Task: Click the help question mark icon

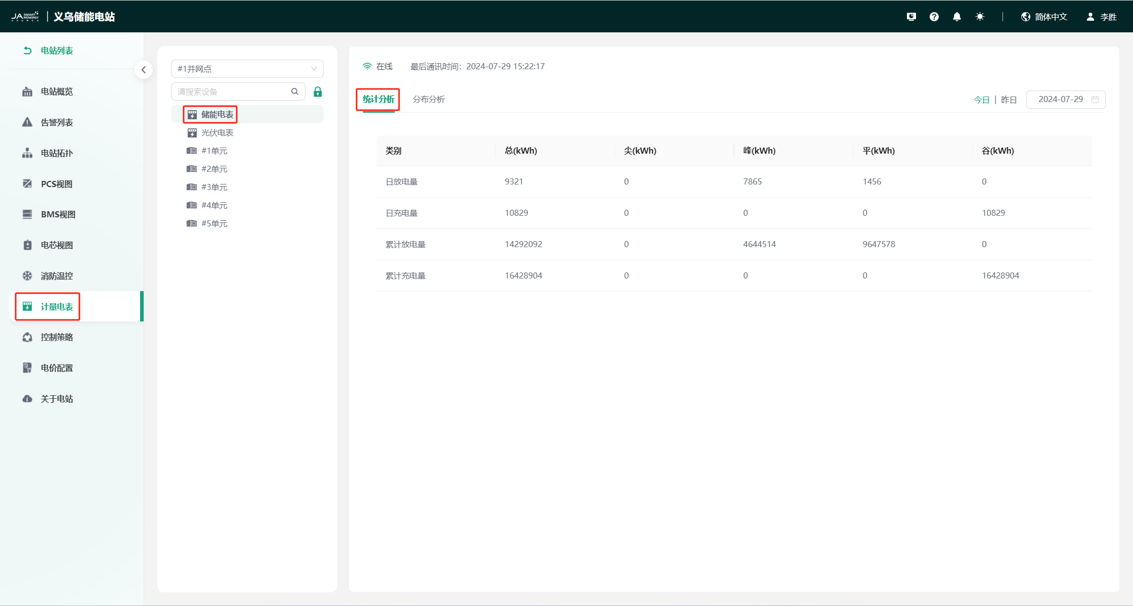Action: tap(934, 17)
